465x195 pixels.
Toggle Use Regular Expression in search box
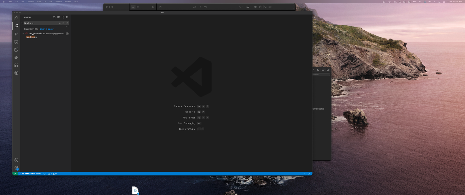(x=67, y=23)
